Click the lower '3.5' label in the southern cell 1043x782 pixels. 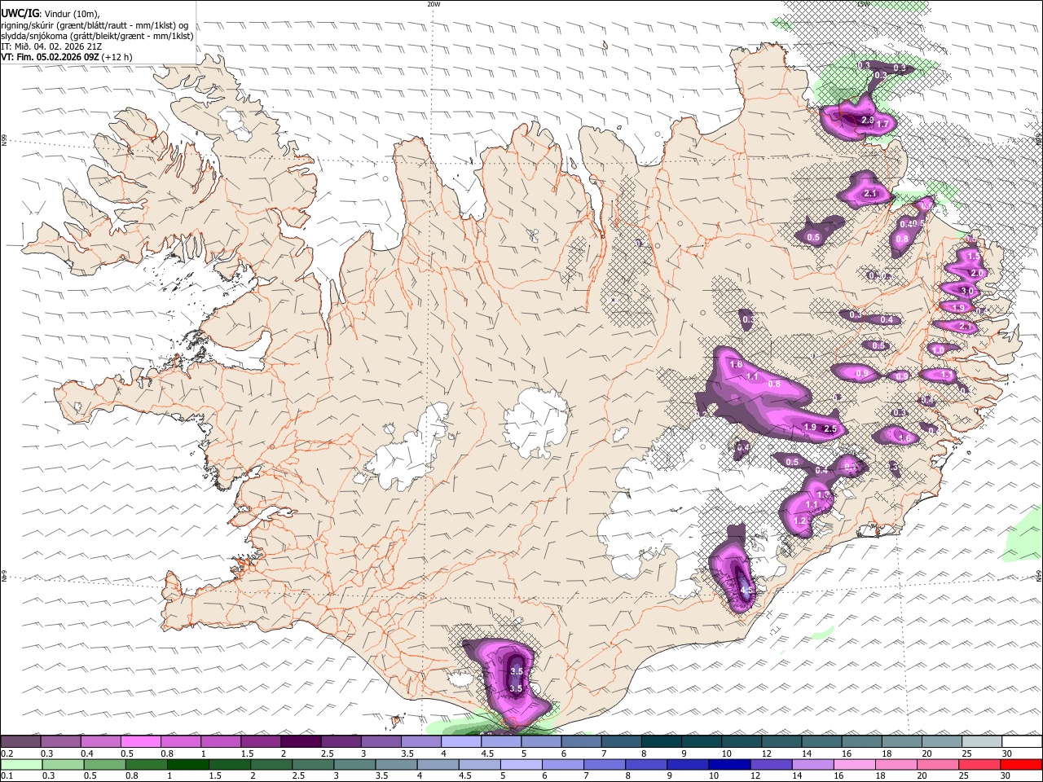(x=515, y=688)
